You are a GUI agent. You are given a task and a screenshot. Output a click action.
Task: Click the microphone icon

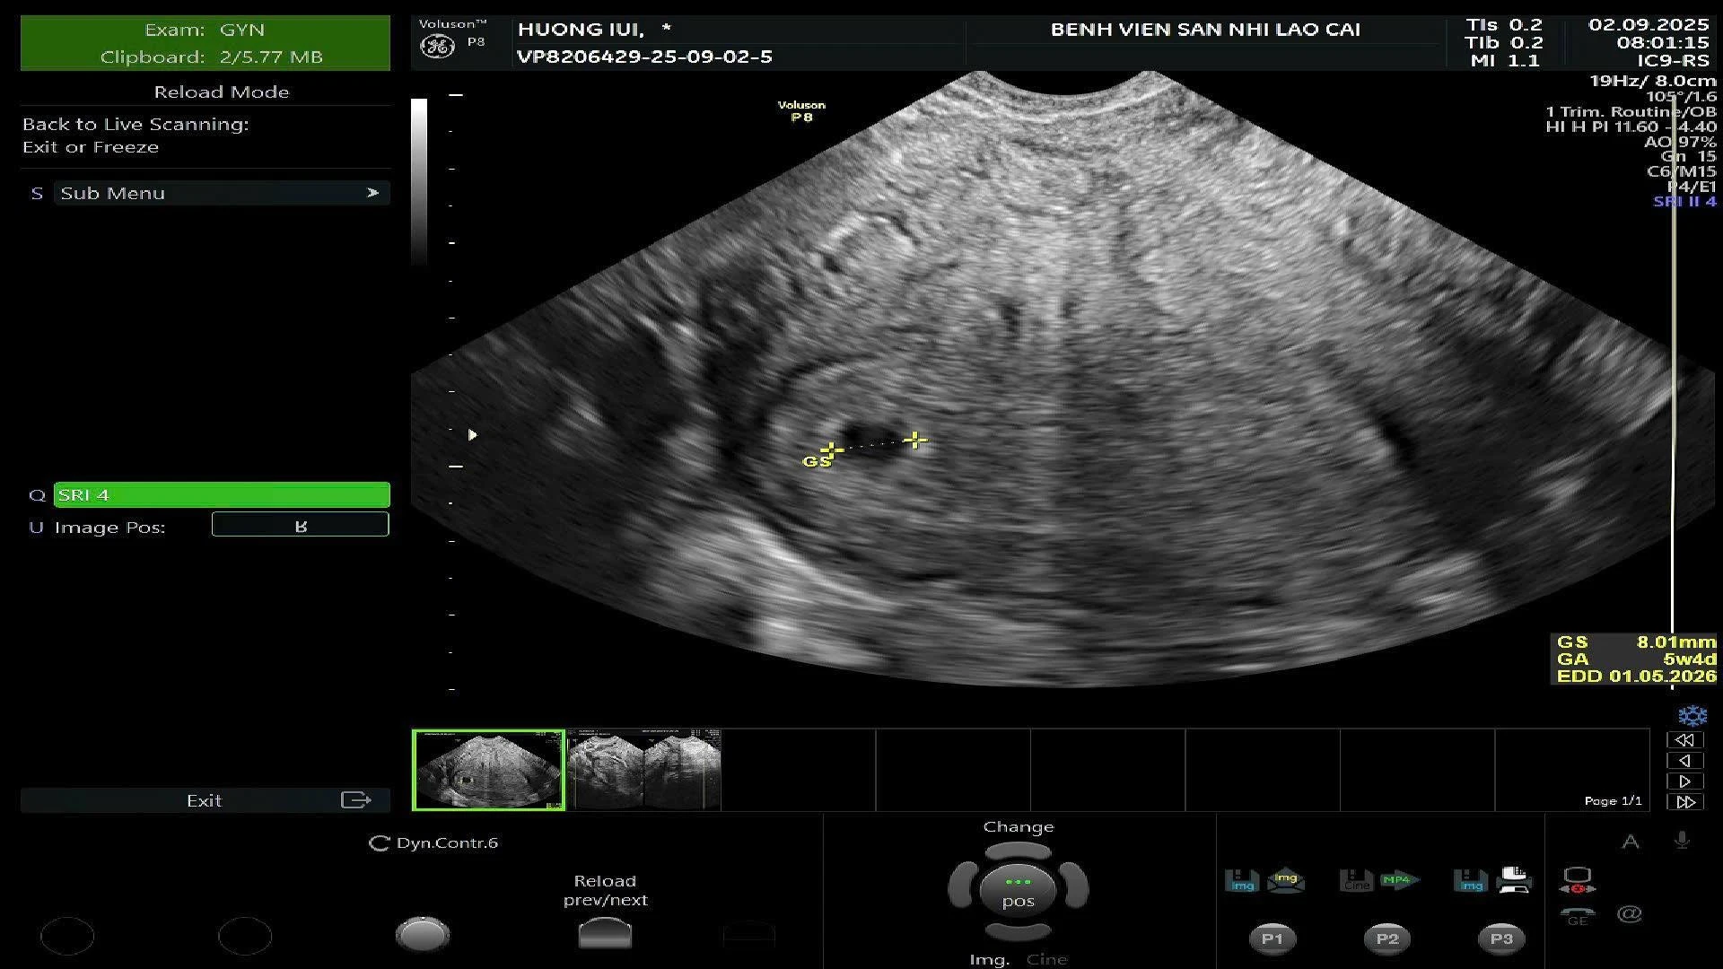click(1682, 841)
